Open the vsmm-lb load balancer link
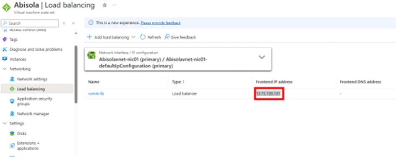The width and height of the screenshot is (396, 167). [96, 94]
